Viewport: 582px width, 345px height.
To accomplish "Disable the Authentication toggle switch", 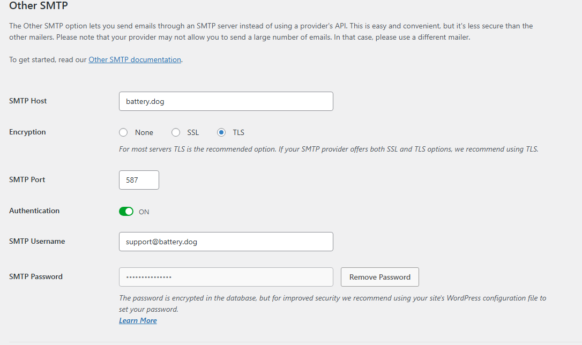I will pos(126,212).
